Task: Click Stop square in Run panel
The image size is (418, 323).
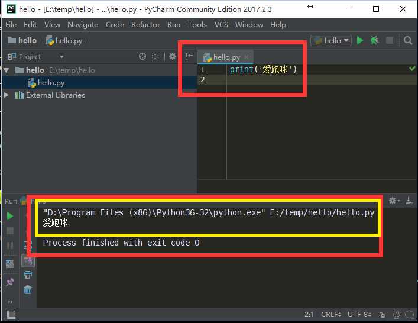Action: click(x=10, y=231)
